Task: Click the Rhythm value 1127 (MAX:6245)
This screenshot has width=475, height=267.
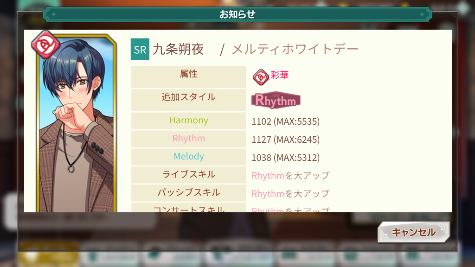Action: coord(286,140)
